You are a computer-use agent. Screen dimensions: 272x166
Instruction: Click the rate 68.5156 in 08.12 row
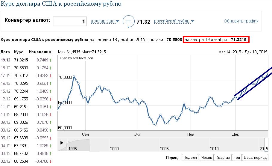(21, 130)
